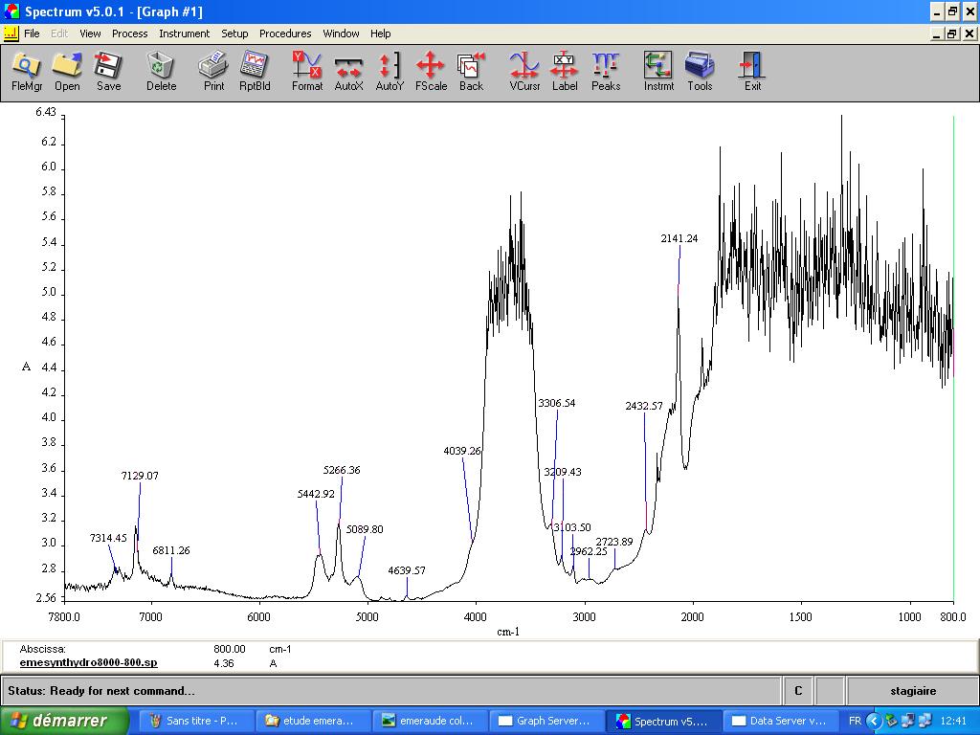Screen dimensions: 980x735
Task: Expand the Setup menu
Action: (x=234, y=33)
